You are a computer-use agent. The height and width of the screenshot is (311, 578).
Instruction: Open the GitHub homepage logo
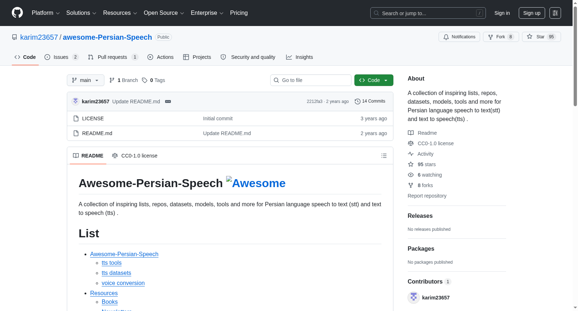(x=17, y=13)
